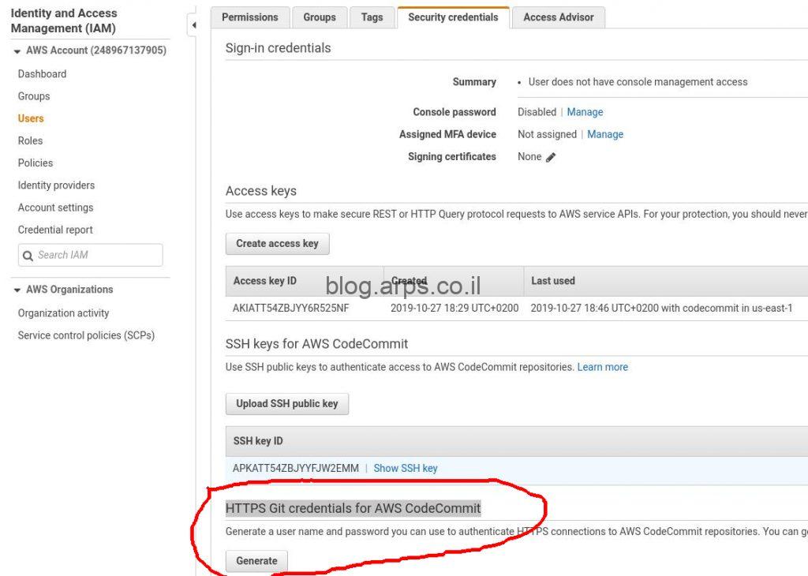
Task: Manage the Console password
Action: pyautogui.click(x=585, y=112)
